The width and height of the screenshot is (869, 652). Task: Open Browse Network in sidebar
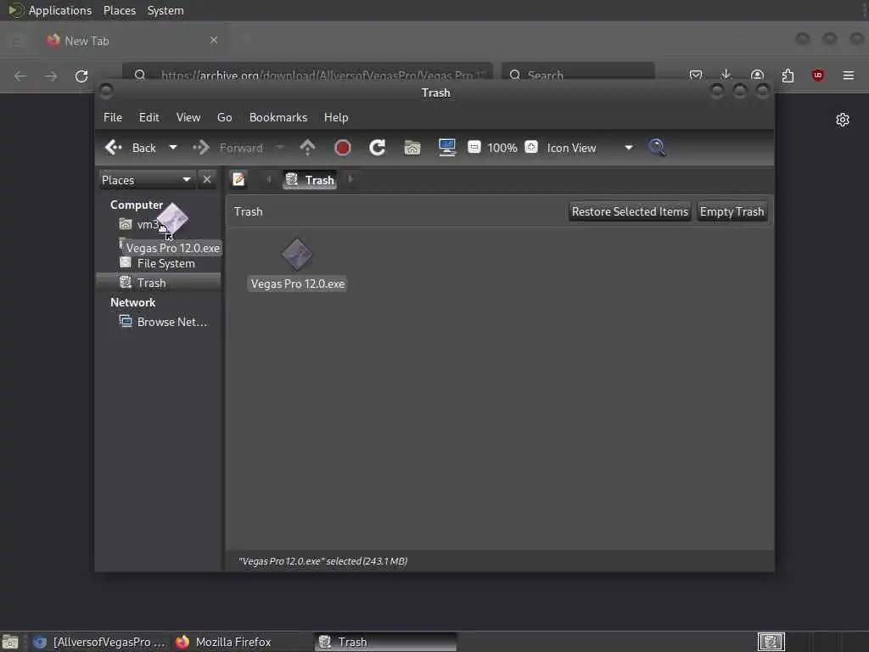click(159, 322)
